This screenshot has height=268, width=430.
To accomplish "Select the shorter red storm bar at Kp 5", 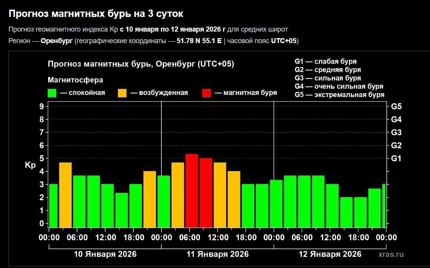I will (x=206, y=193).
